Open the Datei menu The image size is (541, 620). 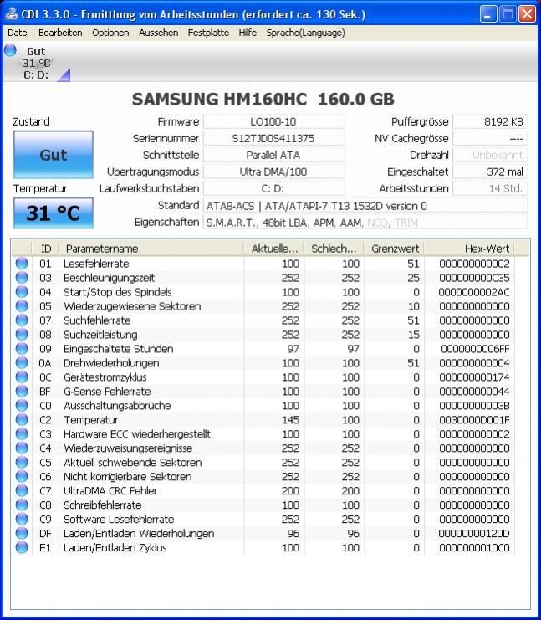18,33
